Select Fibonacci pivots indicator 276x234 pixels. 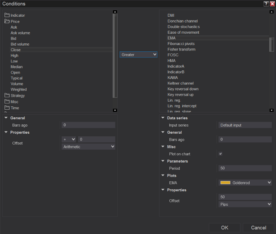(x=181, y=44)
